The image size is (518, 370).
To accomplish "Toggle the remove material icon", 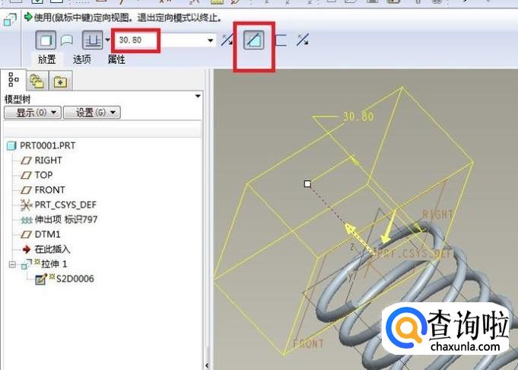I will click(x=254, y=40).
